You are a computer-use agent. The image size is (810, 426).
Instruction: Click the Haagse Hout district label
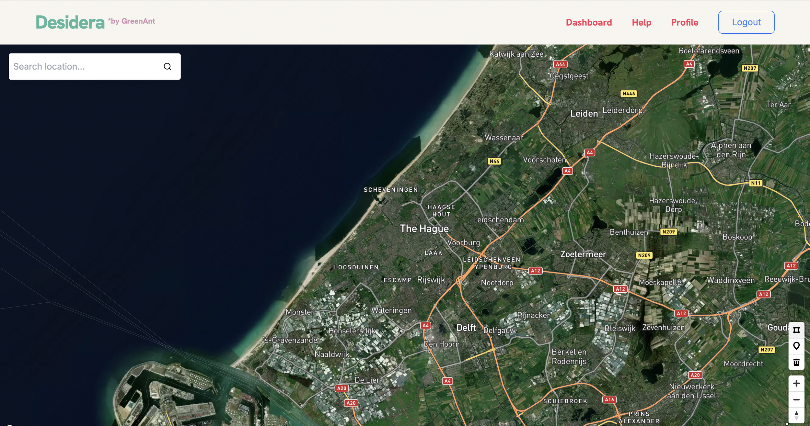pyautogui.click(x=441, y=211)
